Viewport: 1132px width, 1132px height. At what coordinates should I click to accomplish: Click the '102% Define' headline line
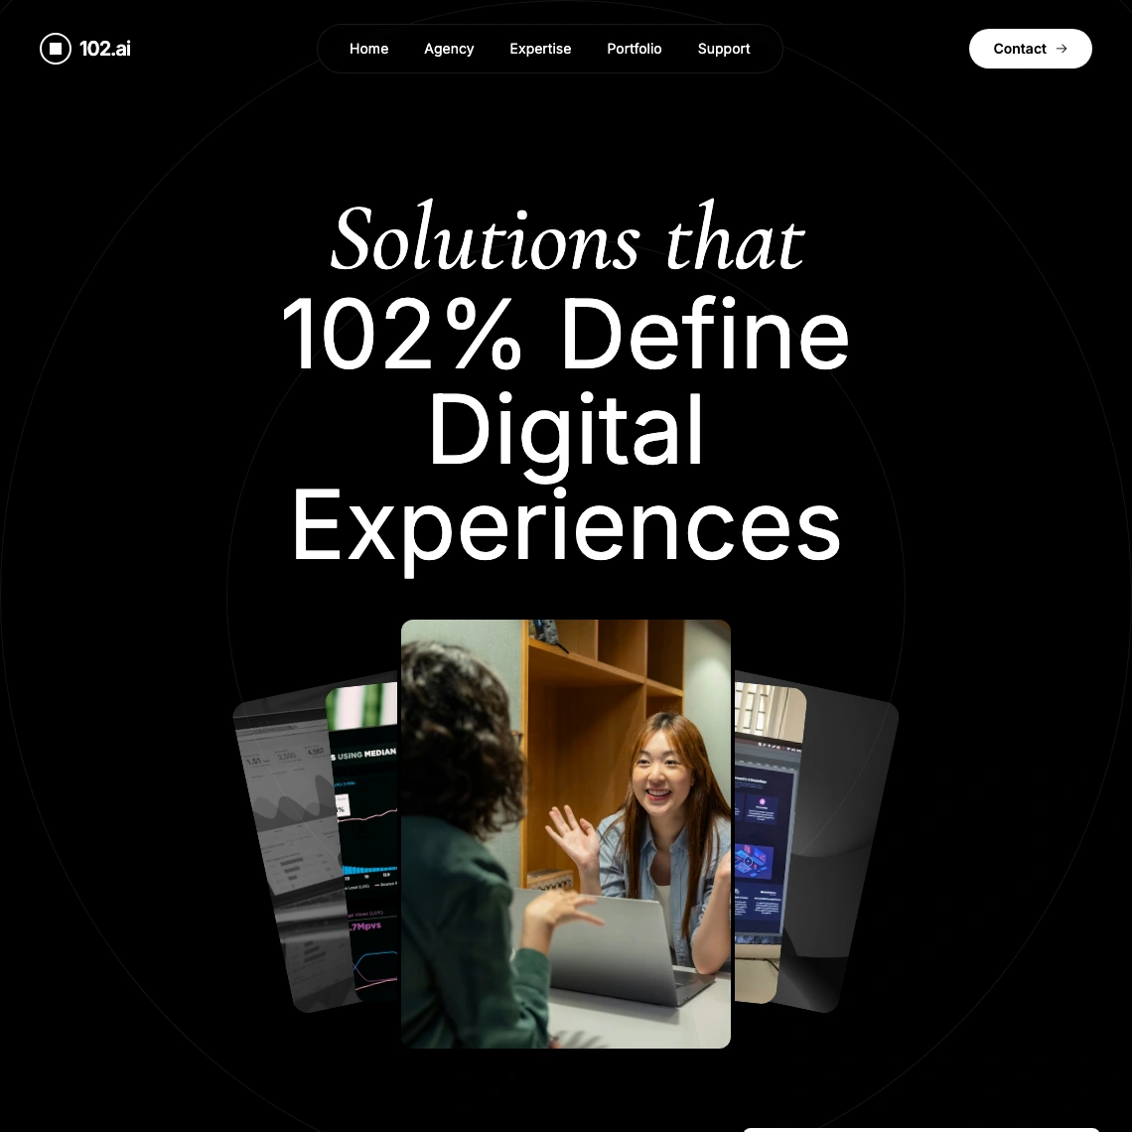pos(566,336)
